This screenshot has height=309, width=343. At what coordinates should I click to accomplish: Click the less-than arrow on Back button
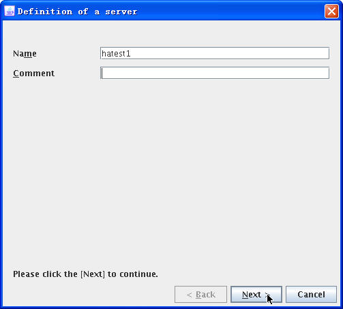point(190,295)
